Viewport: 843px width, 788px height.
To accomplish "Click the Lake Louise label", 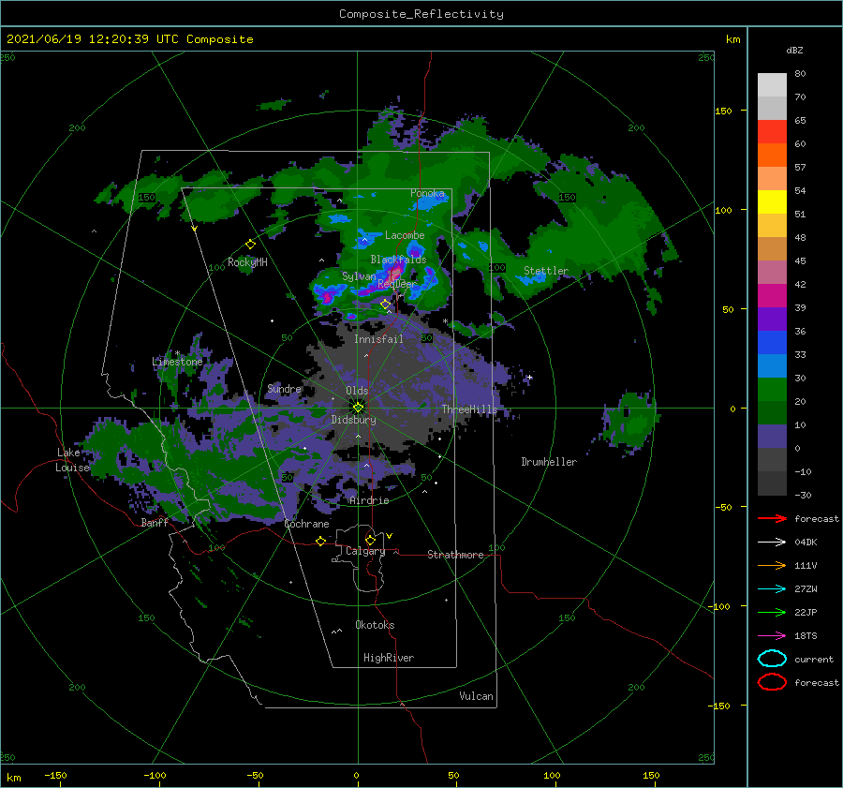I will click(x=72, y=460).
